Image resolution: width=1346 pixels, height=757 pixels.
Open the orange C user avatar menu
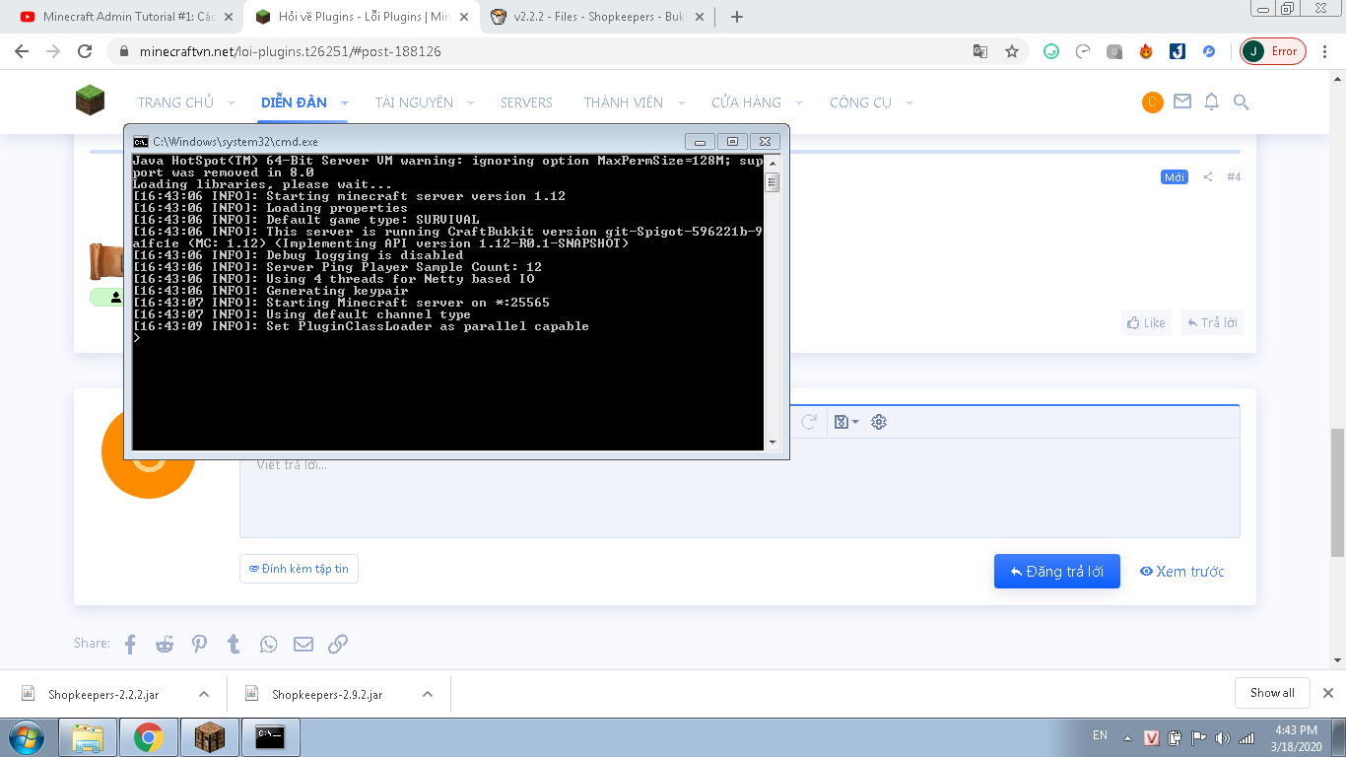click(1153, 103)
